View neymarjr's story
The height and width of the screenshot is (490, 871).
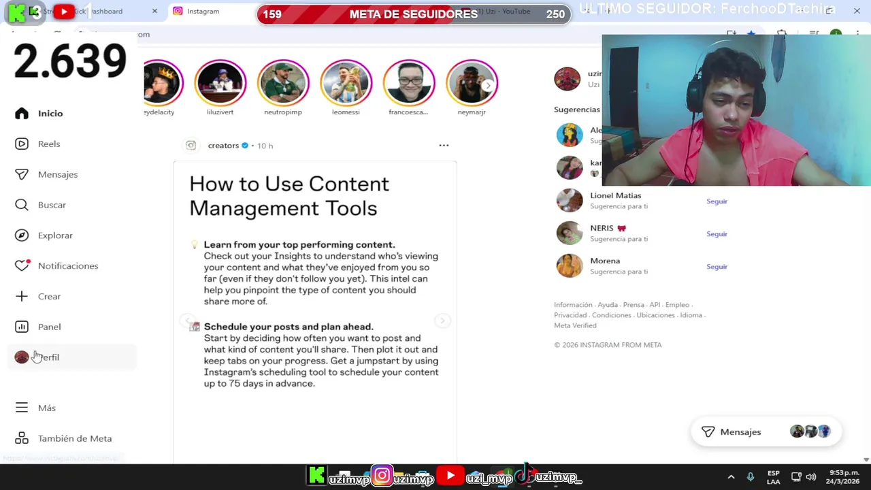472,83
